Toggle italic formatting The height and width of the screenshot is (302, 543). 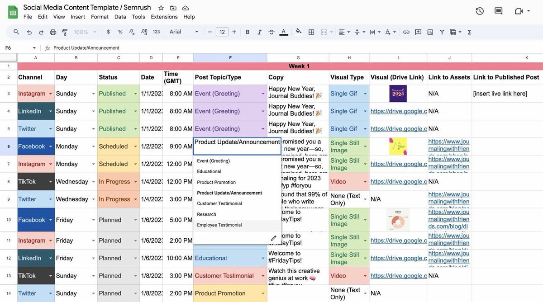(x=259, y=32)
